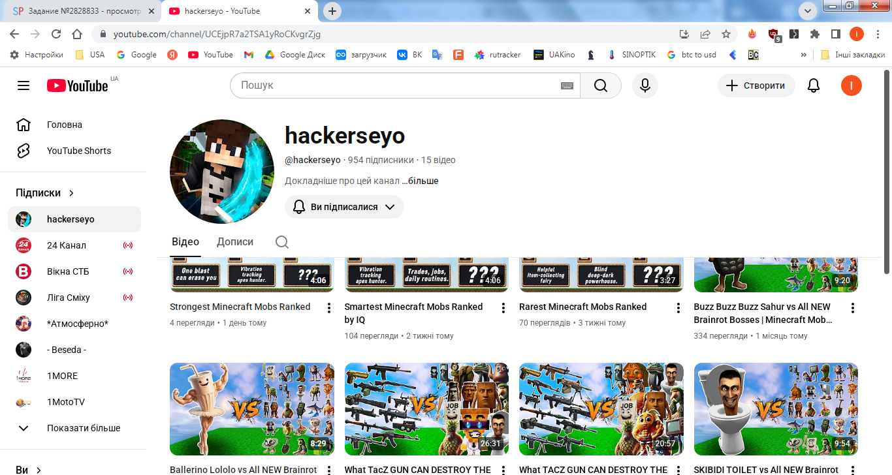Click the Створити button

click(756, 85)
